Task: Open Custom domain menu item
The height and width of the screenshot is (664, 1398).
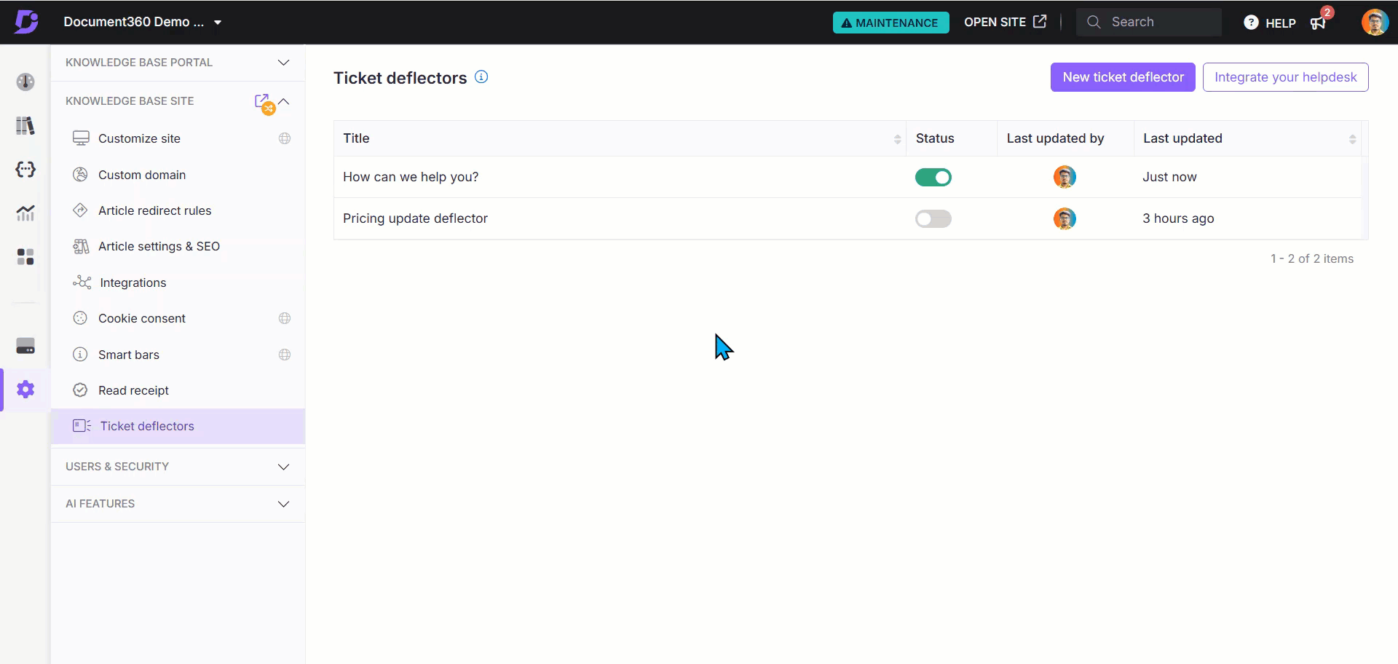Action: point(178,175)
